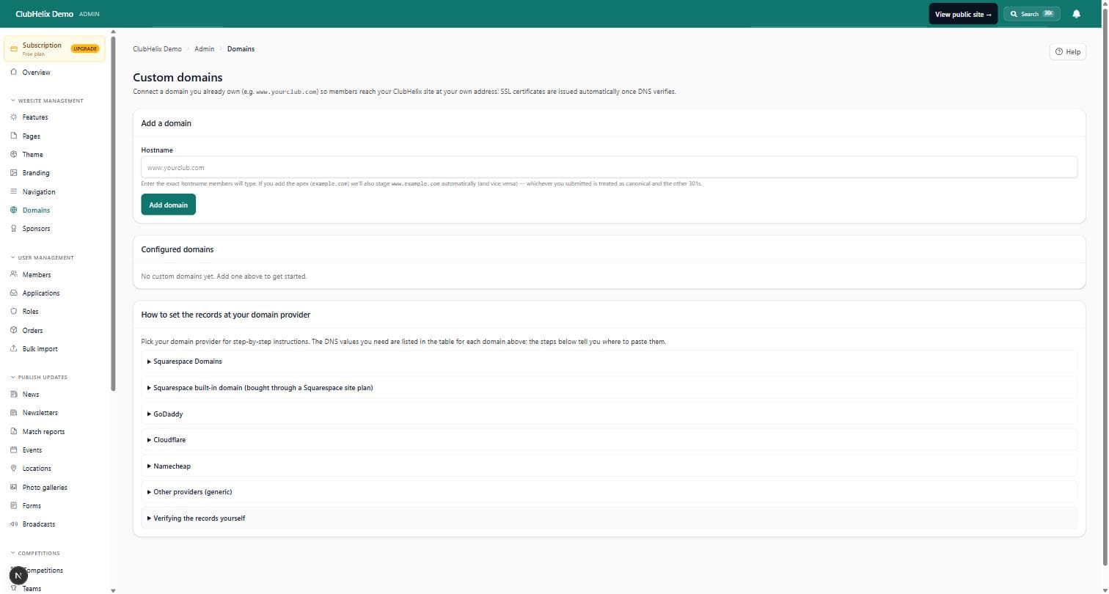Click the sidebar scroll down arrow

click(x=113, y=590)
